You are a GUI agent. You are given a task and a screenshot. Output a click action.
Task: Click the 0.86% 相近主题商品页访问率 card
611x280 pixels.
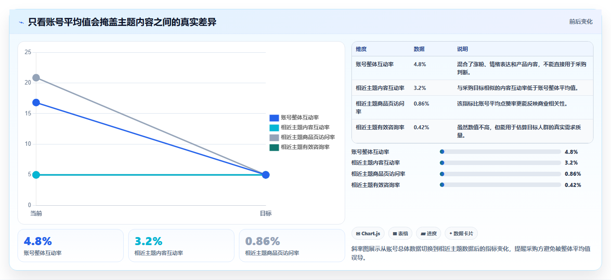click(x=292, y=246)
